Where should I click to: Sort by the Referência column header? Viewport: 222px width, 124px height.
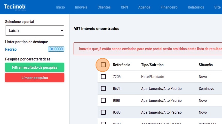(x=121, y=65)
